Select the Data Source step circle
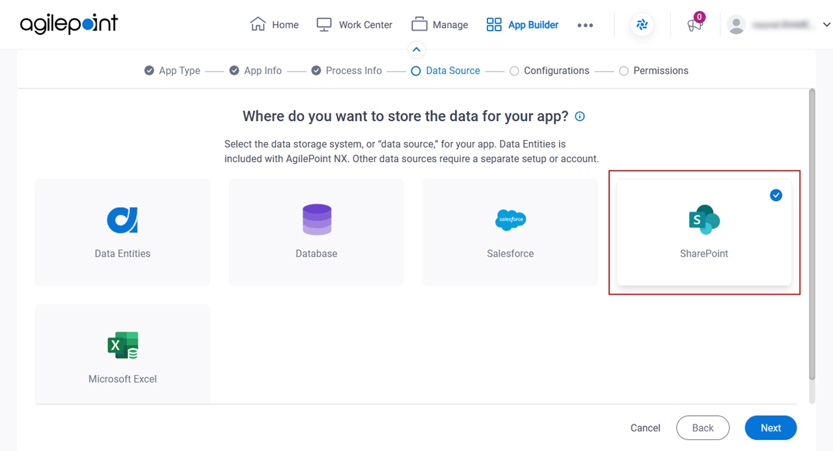Image resolution: width=833 pixels, height=451 pixels. coord(416,71)
